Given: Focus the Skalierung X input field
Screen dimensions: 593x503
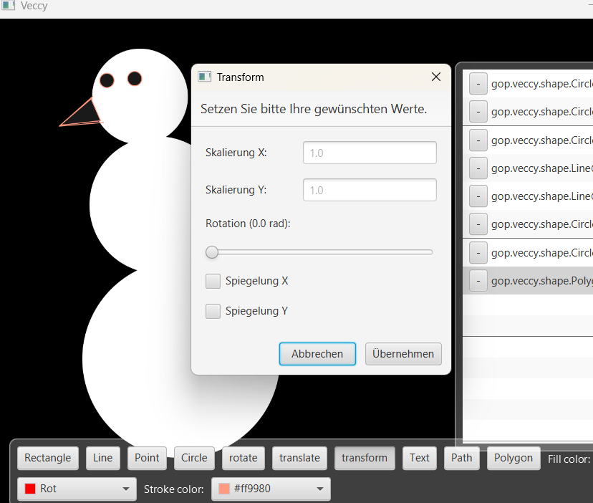Looking at the screenshot, I should coord(370,153).
